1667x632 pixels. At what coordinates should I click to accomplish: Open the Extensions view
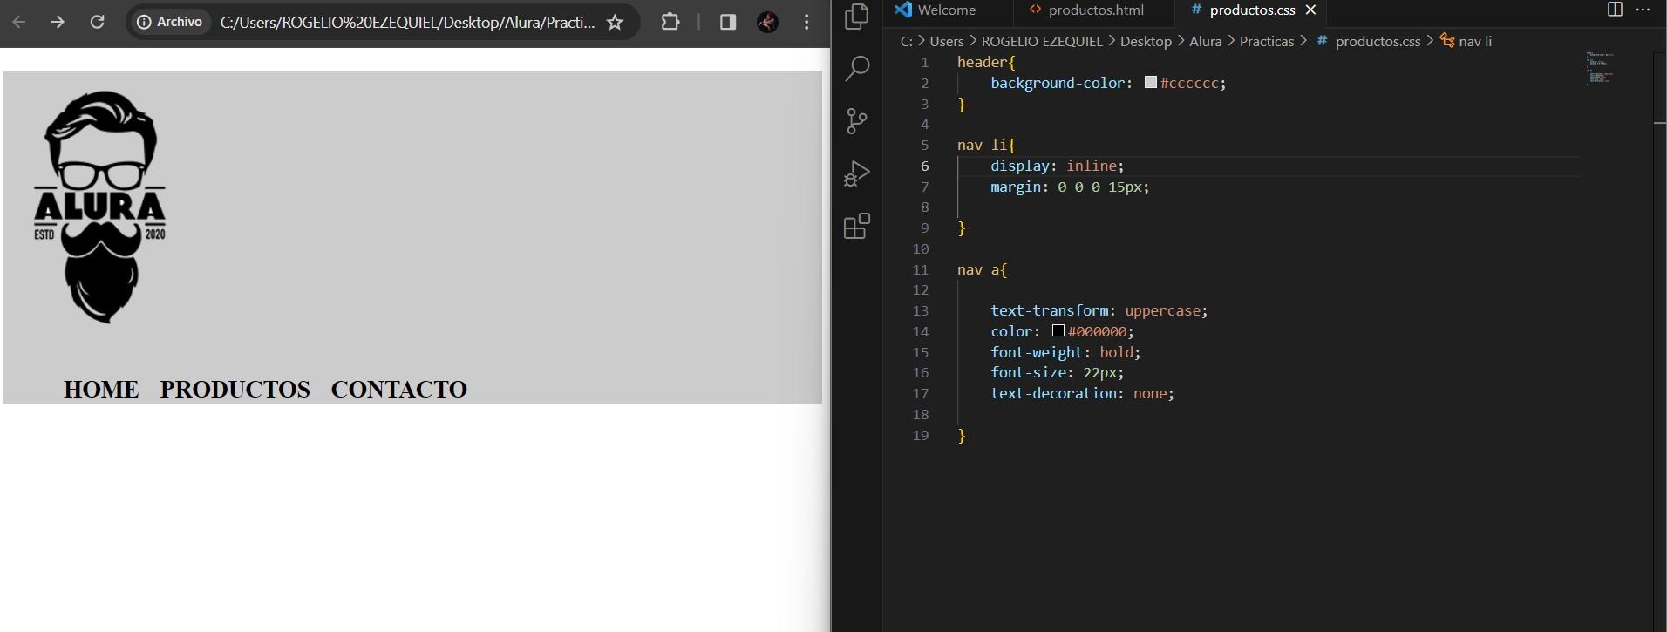(857, 227)
